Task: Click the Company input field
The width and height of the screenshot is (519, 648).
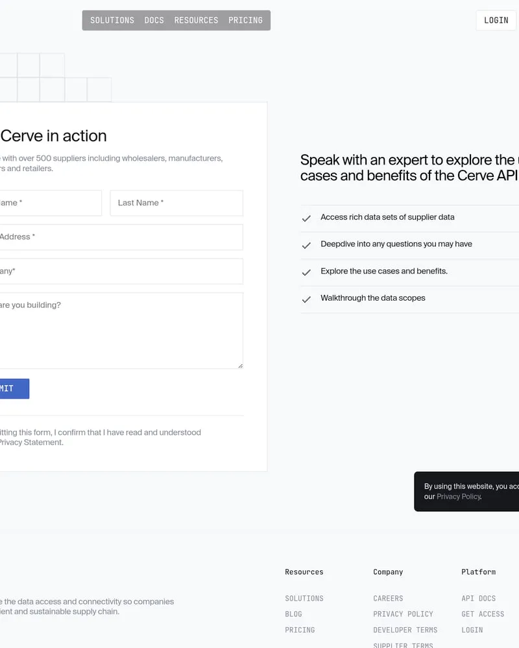Action: 121,272
